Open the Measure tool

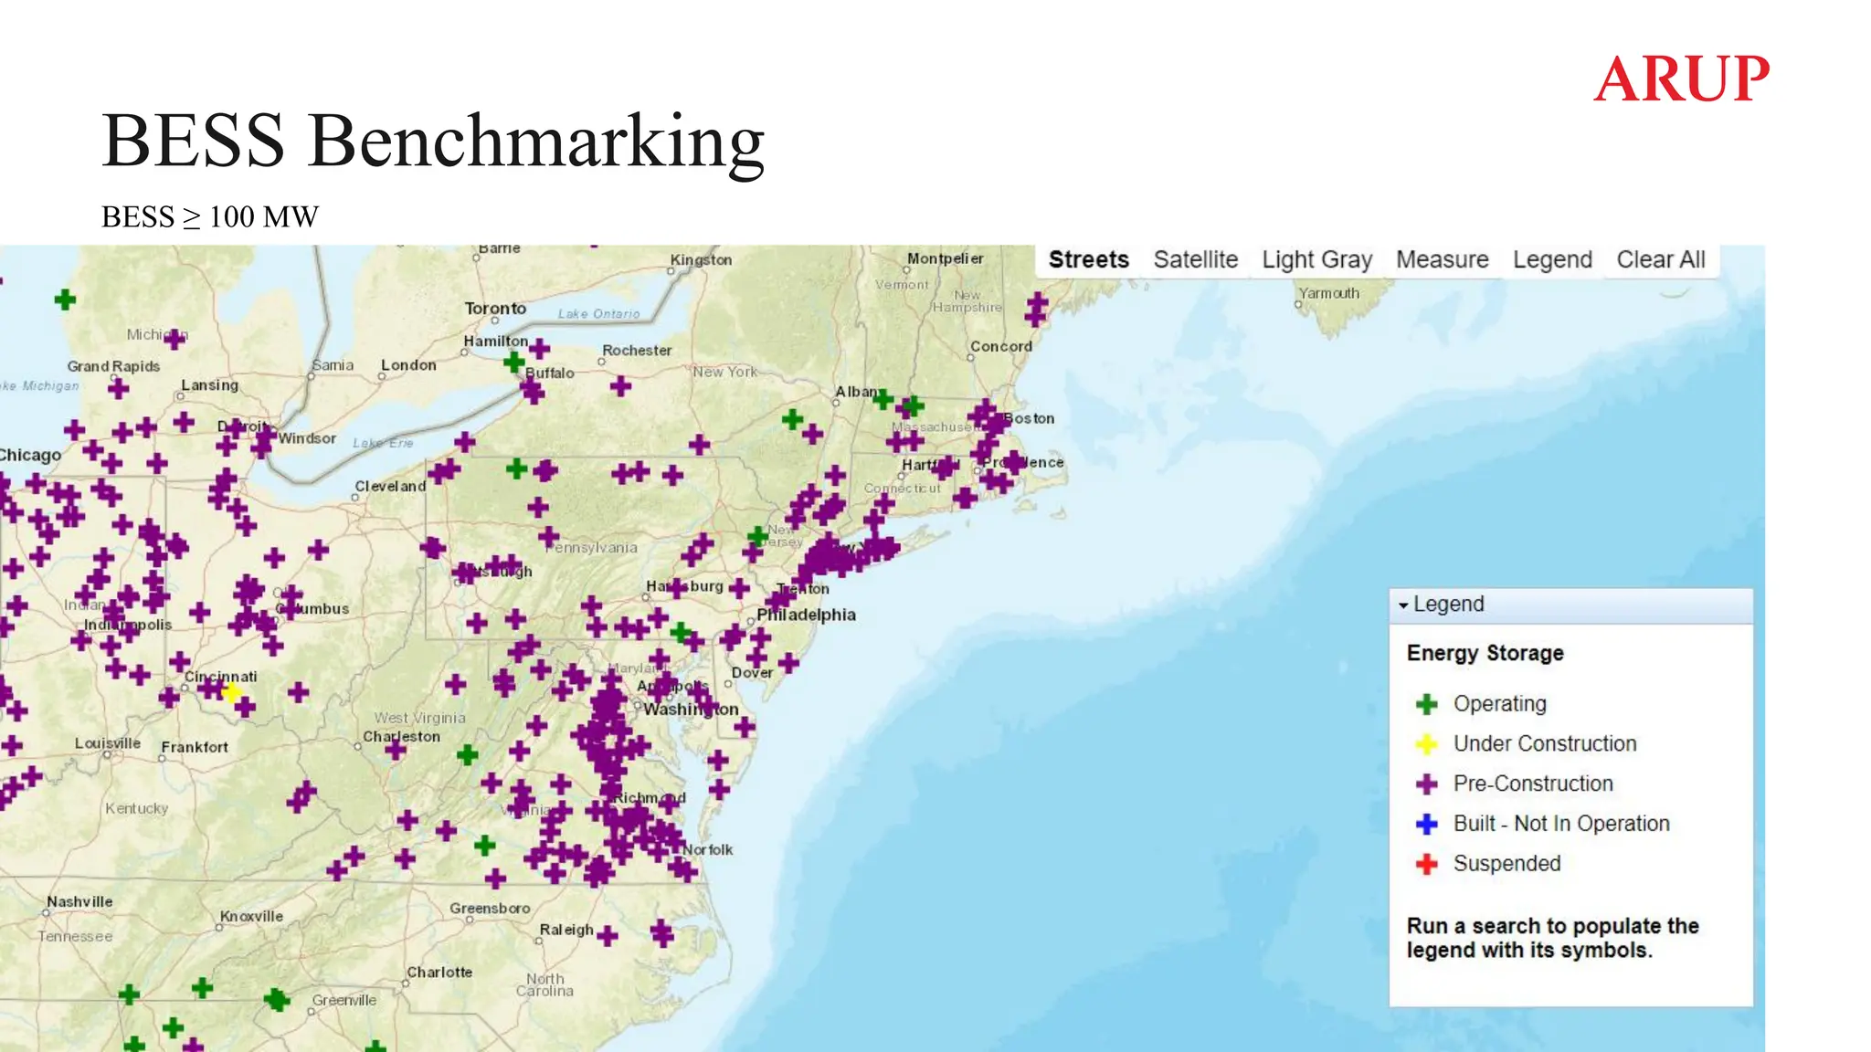coord(1442,260)
